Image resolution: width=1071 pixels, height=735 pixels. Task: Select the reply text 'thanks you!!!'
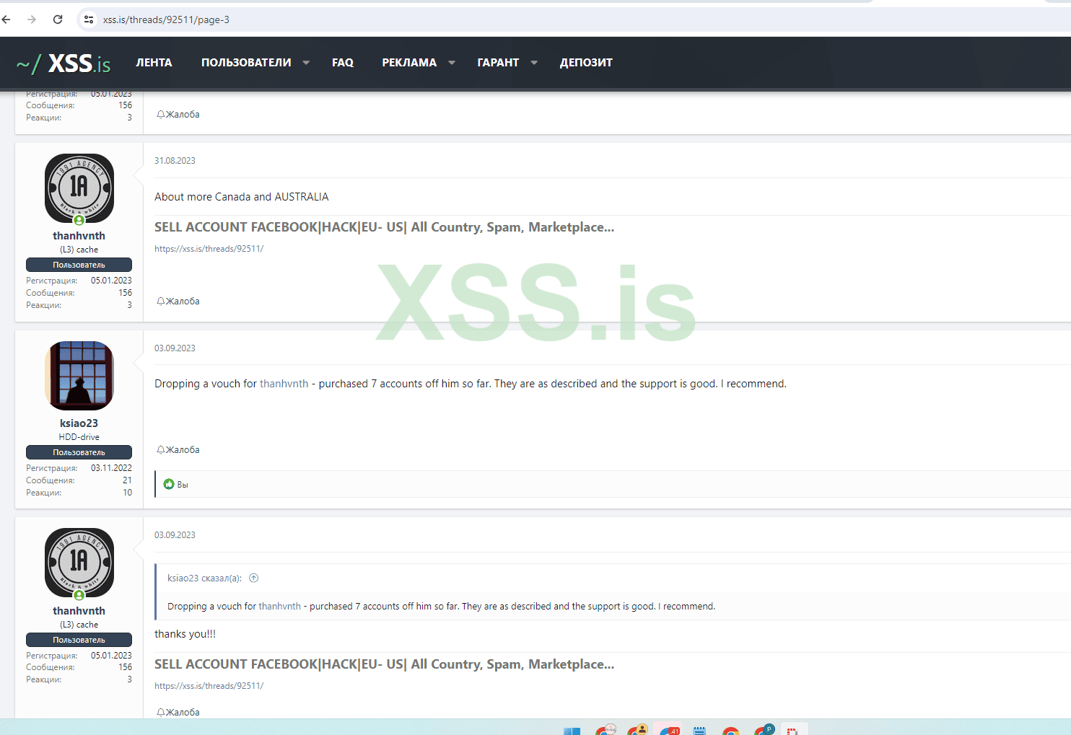coord(185,634)
